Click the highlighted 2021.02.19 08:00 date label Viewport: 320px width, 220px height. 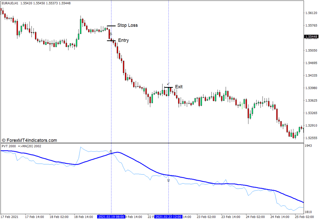111,217
